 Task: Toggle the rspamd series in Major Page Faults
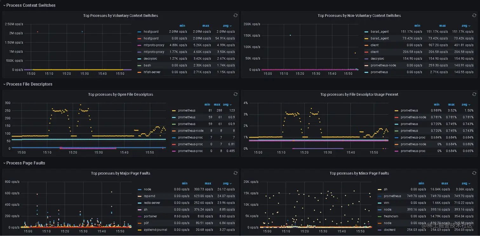click(x=150, y=196)
